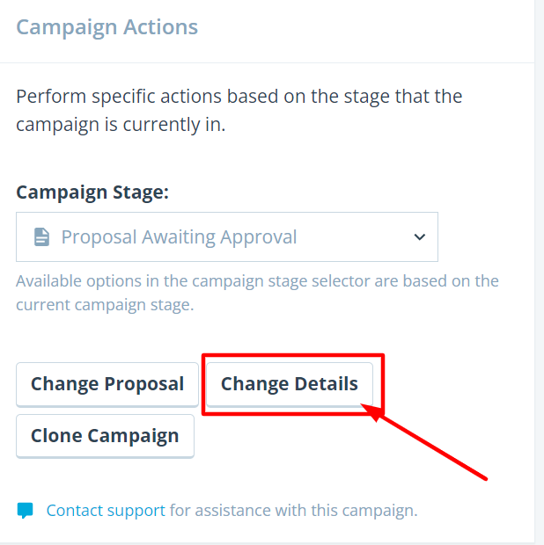Expand the chevron arrow in Campaign Stage selector
The image size is (544, 545).
(x=420, y=237)
